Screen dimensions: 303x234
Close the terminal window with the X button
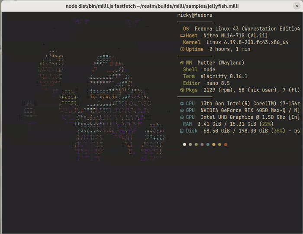297,6
